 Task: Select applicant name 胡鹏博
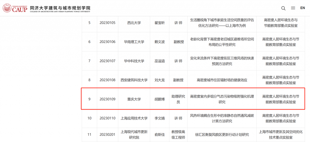pos(160,99)
